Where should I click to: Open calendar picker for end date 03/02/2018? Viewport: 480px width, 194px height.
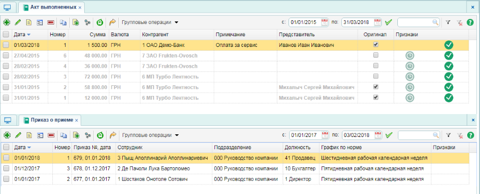pyautogui.click(x=378, y=135)
